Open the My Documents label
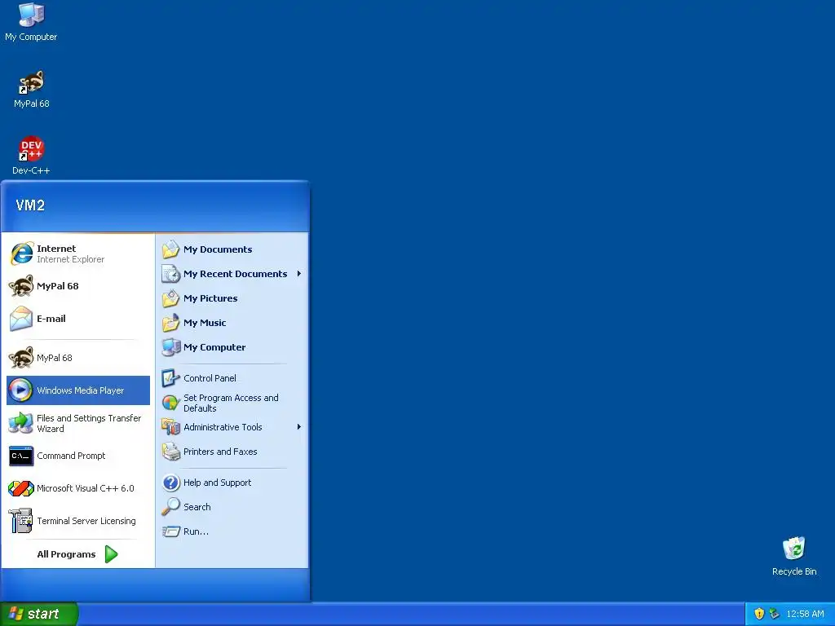The image size is (835, 626). pyautogui.click(x=218, y=249)
